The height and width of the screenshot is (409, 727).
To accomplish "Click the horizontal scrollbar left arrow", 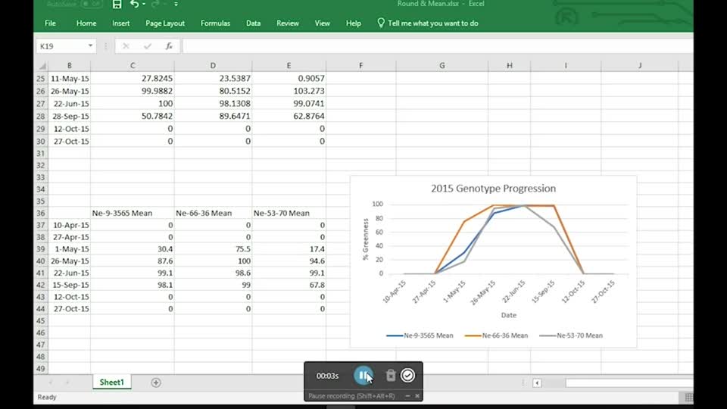I will pos(537,382).
